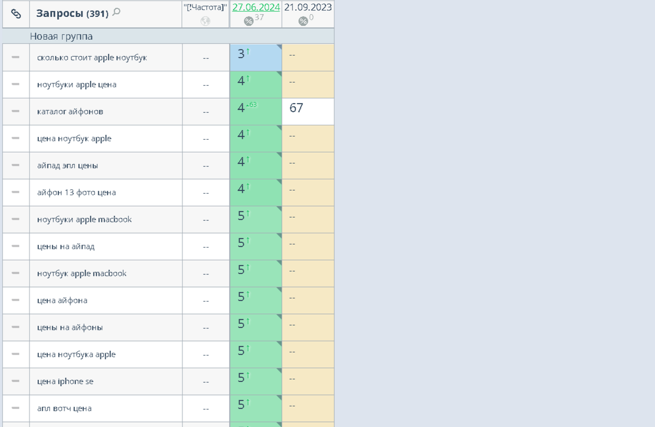Screen dimensions: 655x427
Task: Click the 67 position cell under 21.09.2023
Action: coord(308,111)
